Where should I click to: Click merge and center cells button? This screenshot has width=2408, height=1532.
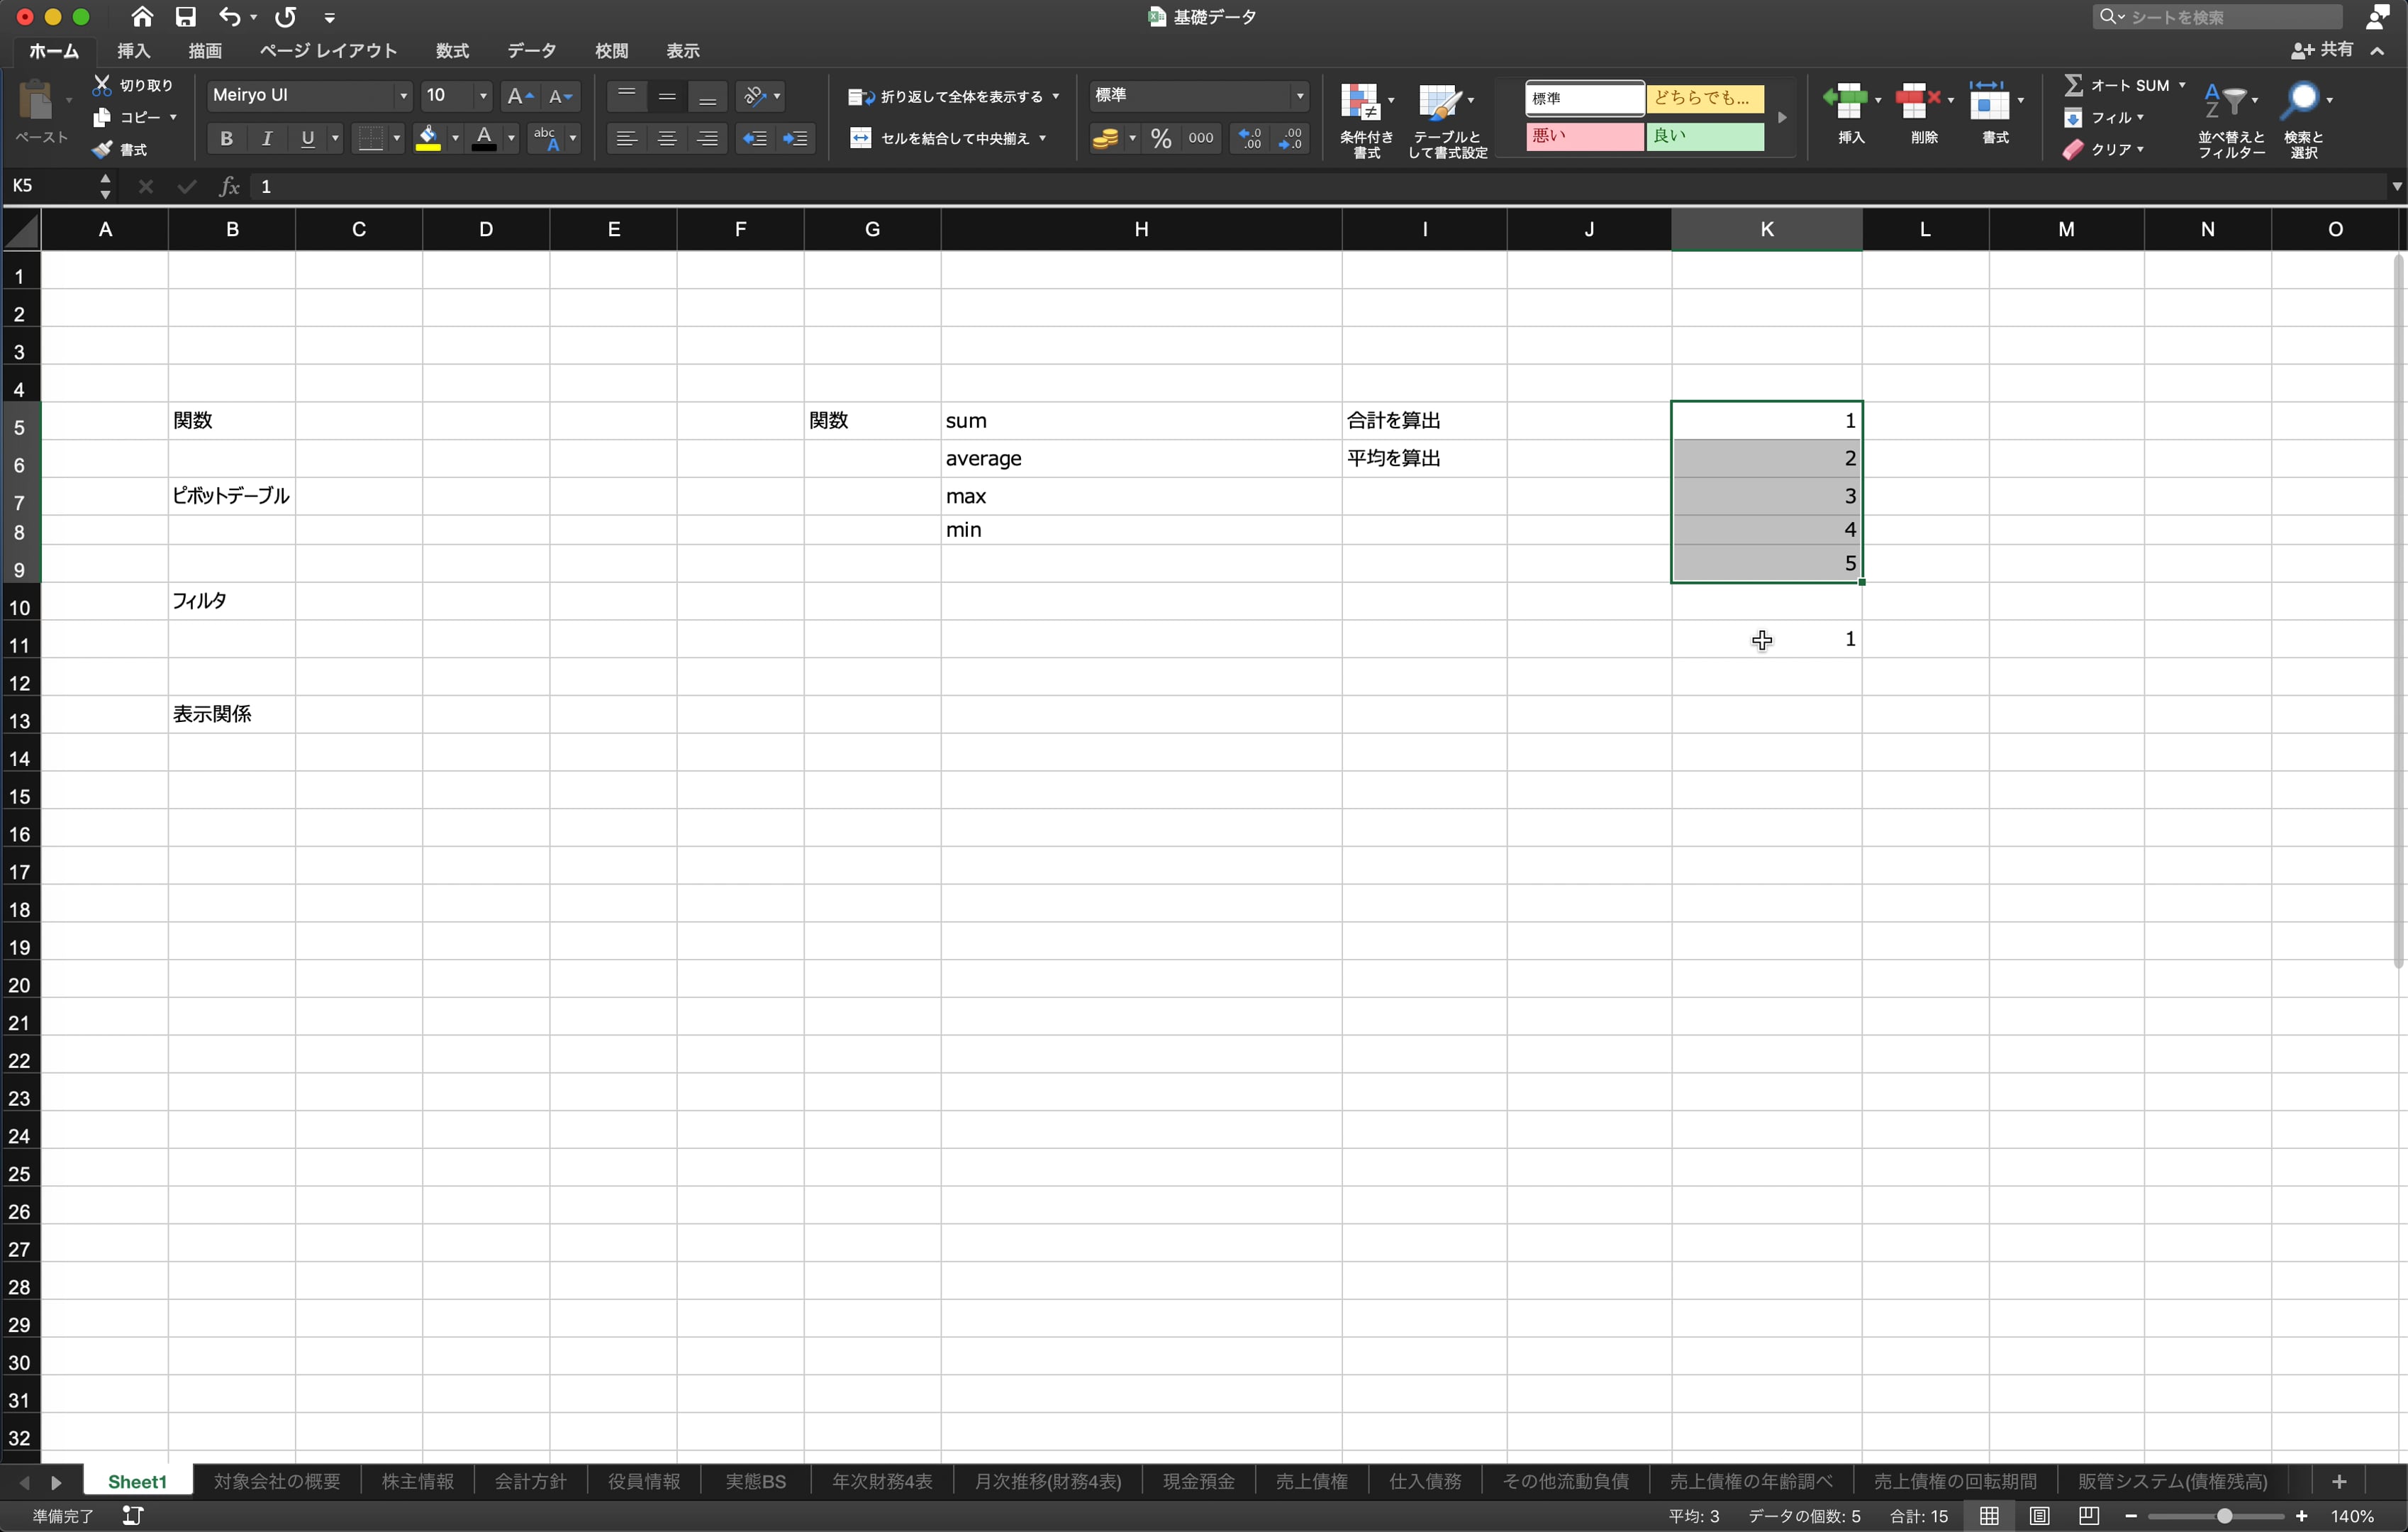point(941,138)
